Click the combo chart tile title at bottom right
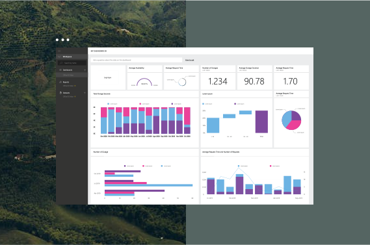Screen dimensions: 370x245 220,152
